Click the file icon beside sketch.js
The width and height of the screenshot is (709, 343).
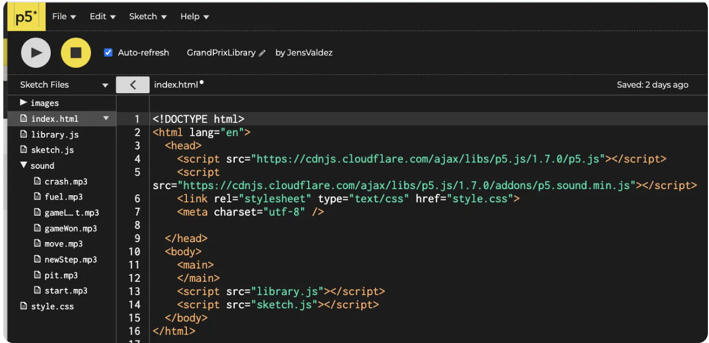[x=24, y=149]
